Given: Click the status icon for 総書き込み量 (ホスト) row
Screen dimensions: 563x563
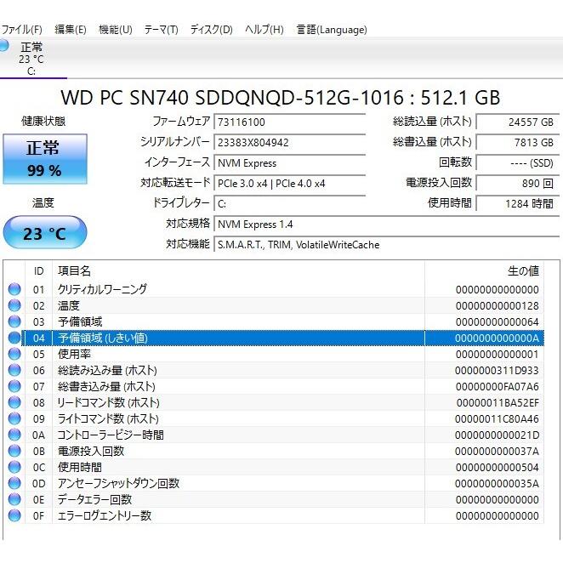Looking at the screenshot, I should 14,386.
